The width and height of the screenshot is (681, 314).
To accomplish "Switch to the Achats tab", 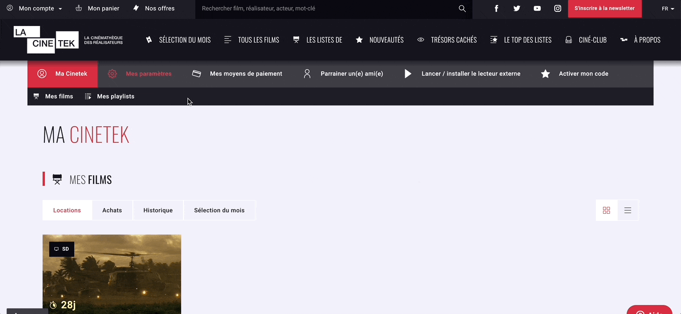I will 112,210.
